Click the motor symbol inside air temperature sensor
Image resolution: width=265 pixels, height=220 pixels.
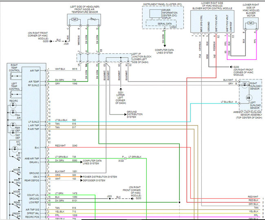click(75, 20)
